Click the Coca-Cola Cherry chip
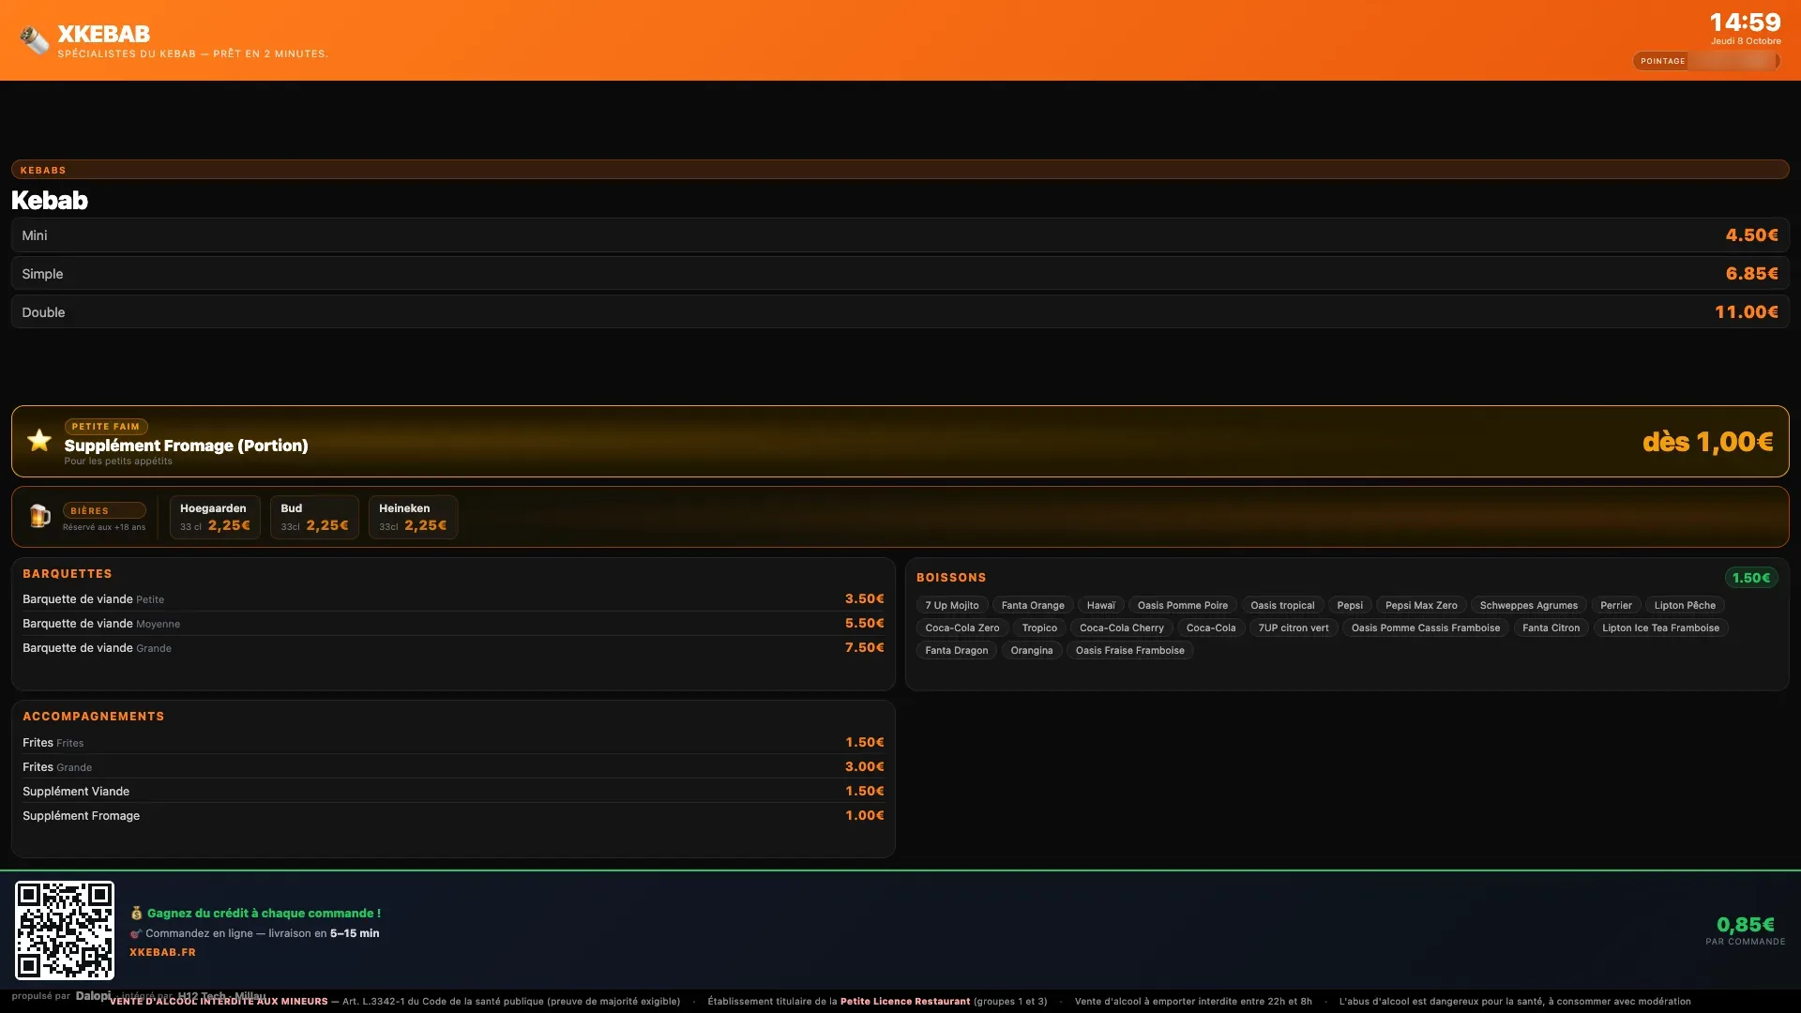1801x1013 pixels. [1122, 627]
